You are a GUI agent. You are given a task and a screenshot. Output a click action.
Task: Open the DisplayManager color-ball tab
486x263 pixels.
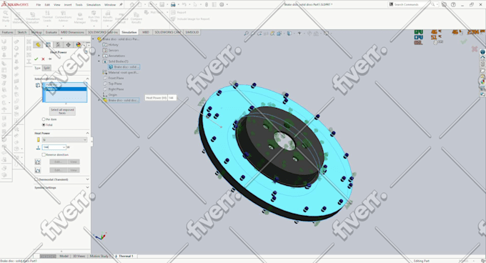(x=78, y=45)
